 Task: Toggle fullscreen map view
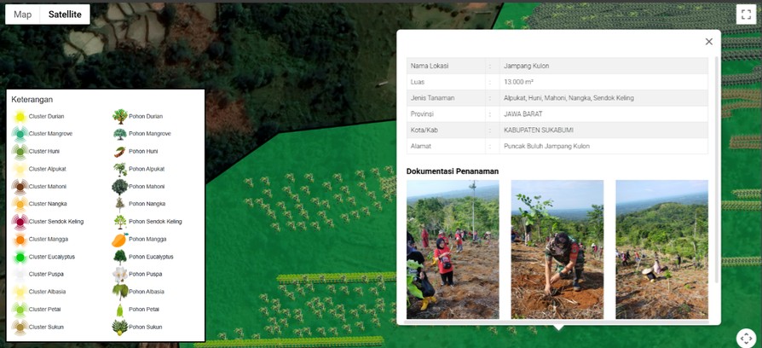pyautogui.click(x=746, y=14)
